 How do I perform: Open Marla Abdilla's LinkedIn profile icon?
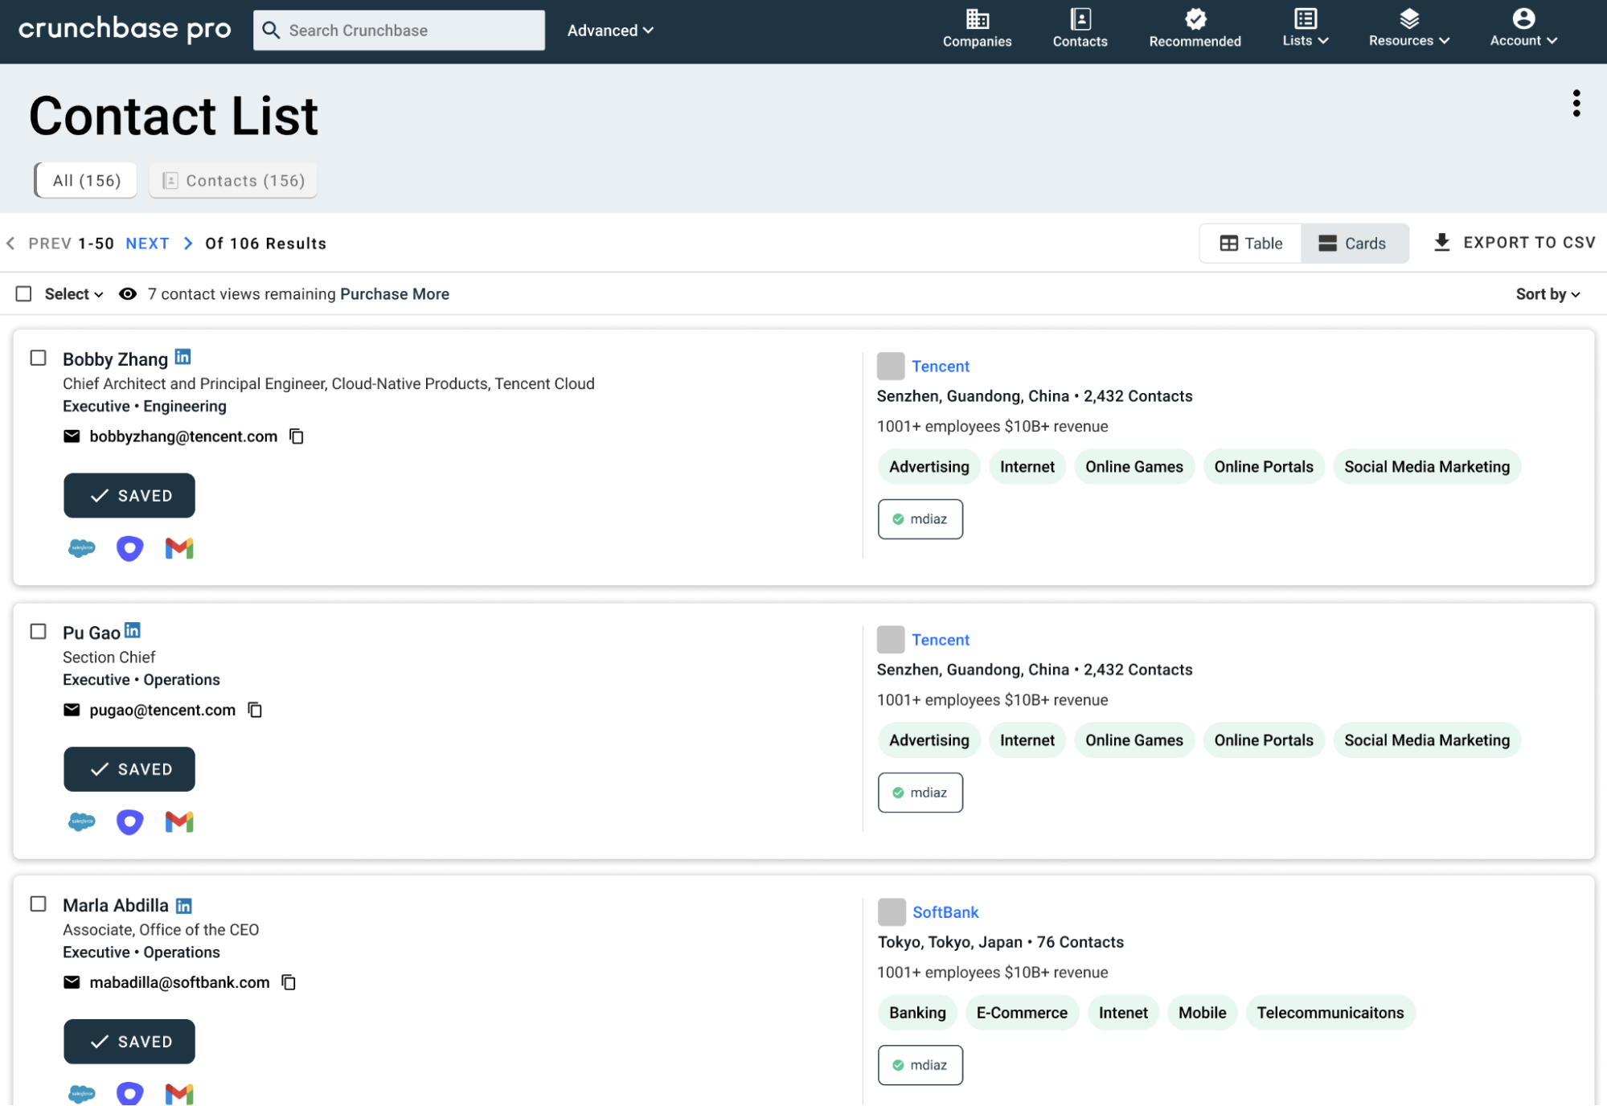pyautogui.click(x=183, y=905)
